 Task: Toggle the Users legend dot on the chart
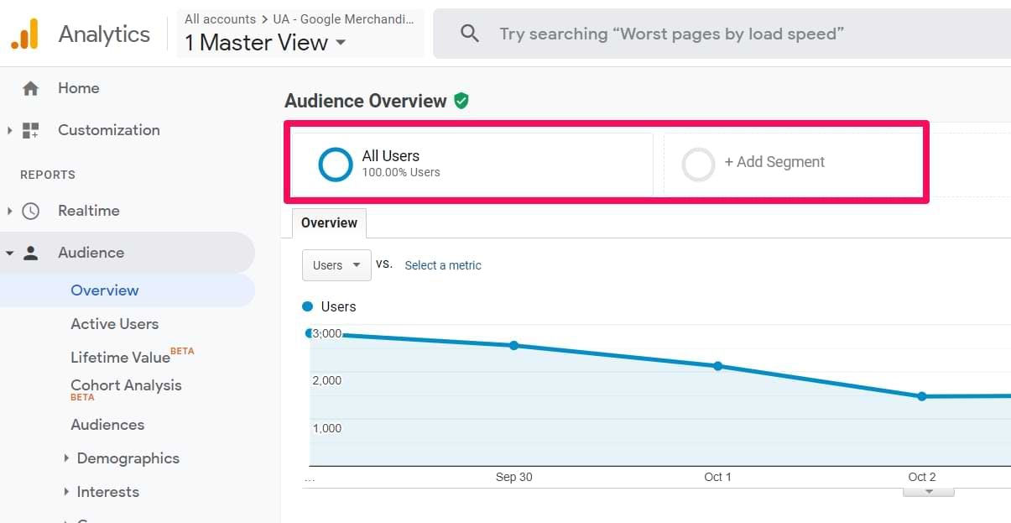pos(307,306)
